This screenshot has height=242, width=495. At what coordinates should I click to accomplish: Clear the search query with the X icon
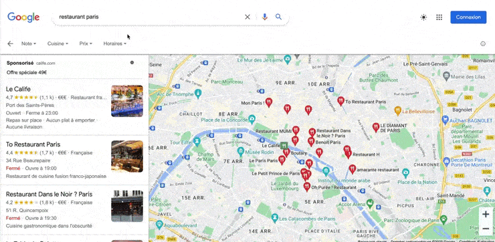[x=248, y=17]
